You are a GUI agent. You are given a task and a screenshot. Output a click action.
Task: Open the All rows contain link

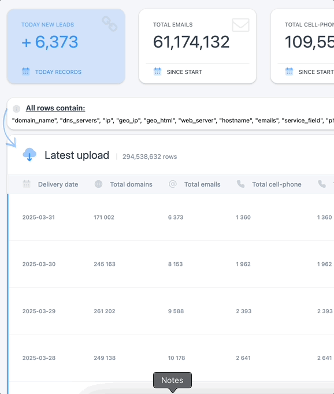(55, 108)
